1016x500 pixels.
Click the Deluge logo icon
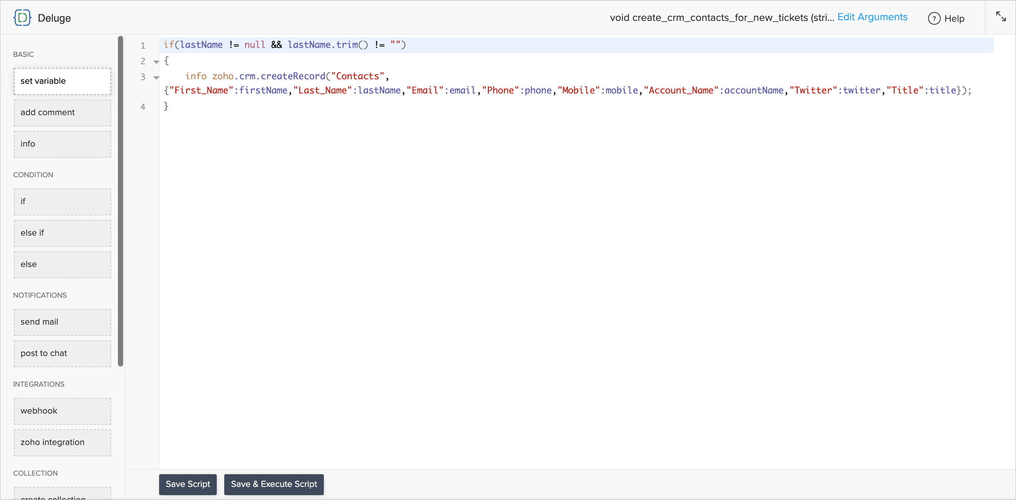click(x=22, y=18)
